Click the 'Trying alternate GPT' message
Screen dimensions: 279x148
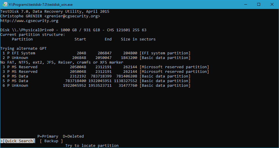coord(23,49)
